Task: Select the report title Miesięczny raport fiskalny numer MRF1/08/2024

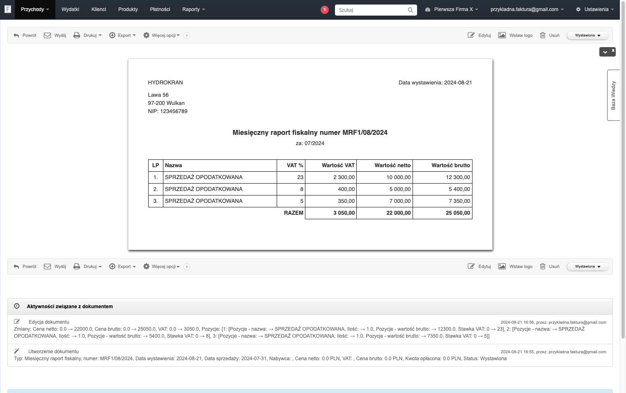Action: point(310,132)
